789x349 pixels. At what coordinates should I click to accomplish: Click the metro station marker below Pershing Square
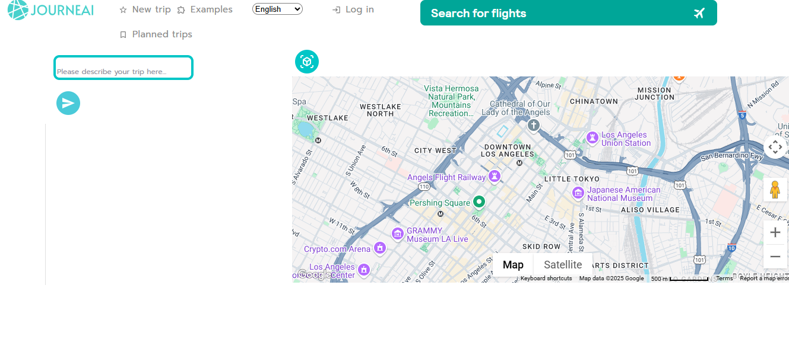pyautogui.click(x=441, y=213)
